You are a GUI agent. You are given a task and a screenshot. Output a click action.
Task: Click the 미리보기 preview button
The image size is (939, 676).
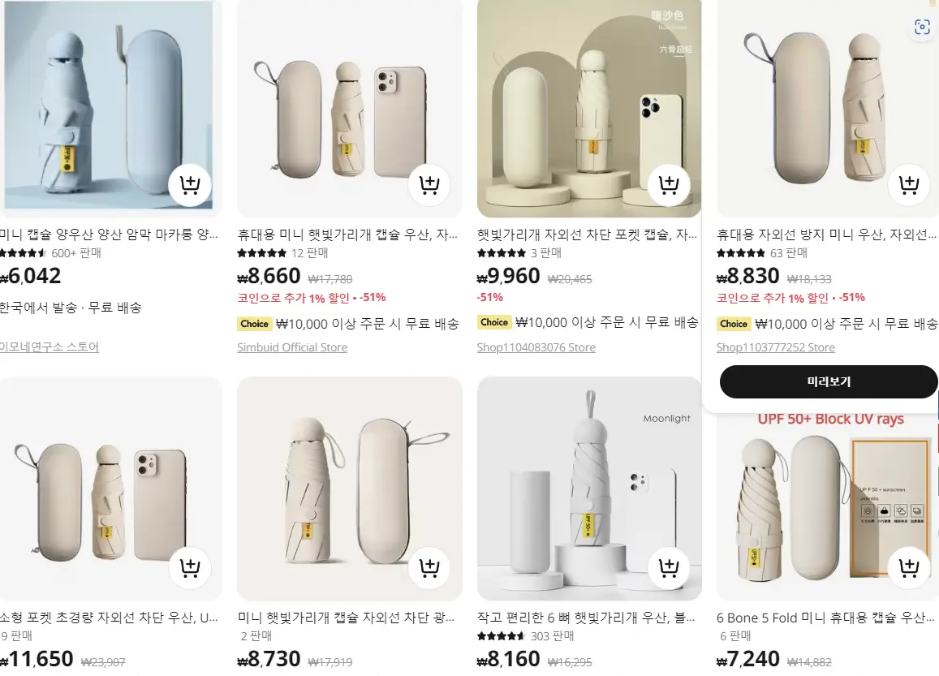pyautogui.click(x=827, y=381)
